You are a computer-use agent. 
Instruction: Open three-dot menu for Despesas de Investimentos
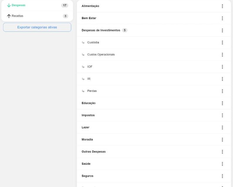(x=222, y=30)
